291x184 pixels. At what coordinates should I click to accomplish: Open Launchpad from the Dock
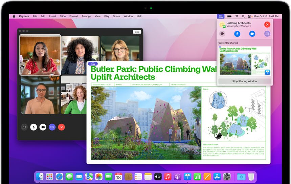tap(49, 177)
